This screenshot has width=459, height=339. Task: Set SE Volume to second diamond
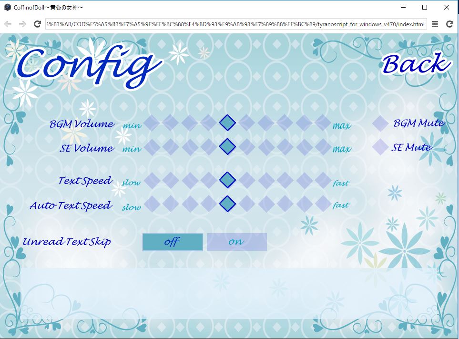171,147
